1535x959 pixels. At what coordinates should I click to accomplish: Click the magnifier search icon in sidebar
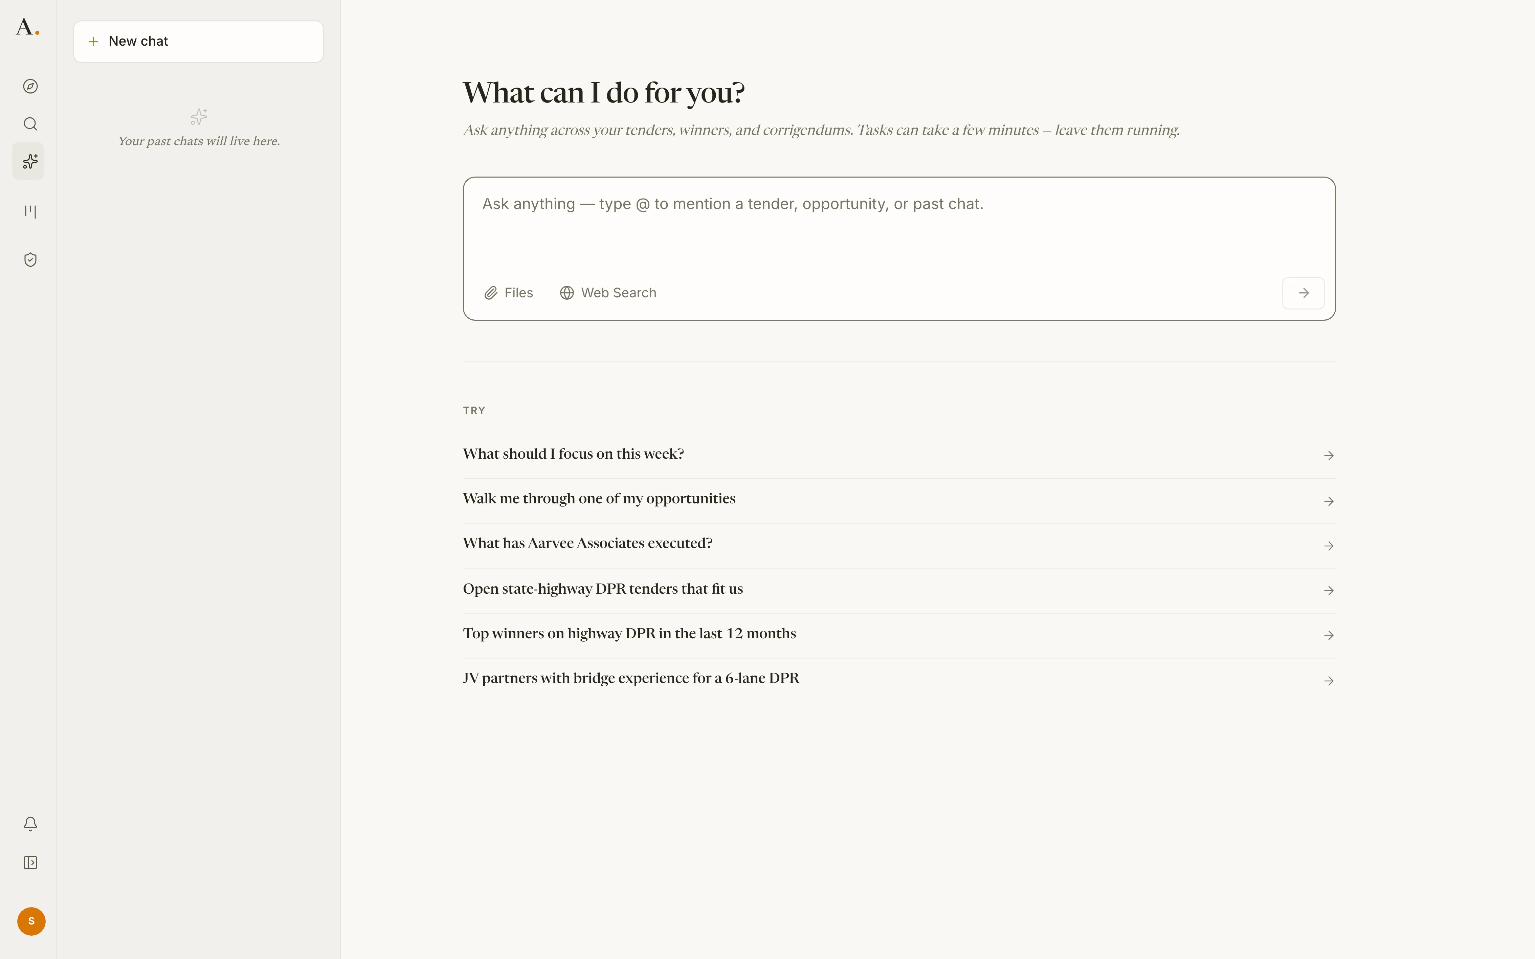coord(30,124)
